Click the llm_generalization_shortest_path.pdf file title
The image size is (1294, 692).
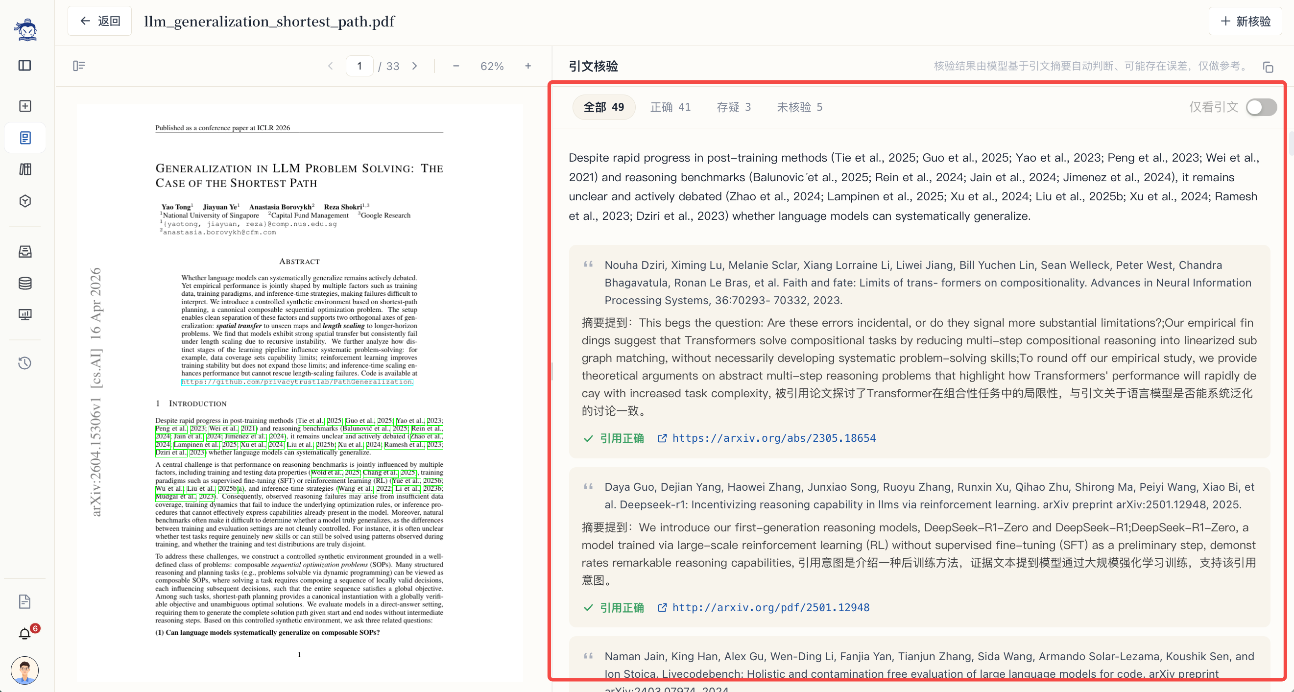tap(269, 21)
